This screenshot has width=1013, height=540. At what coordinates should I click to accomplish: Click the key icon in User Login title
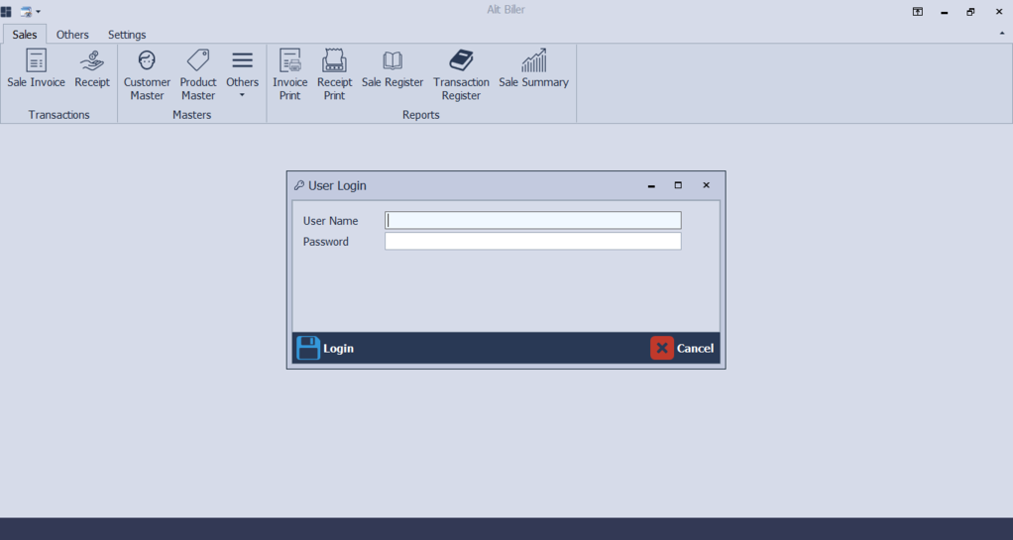pos(298,185)
